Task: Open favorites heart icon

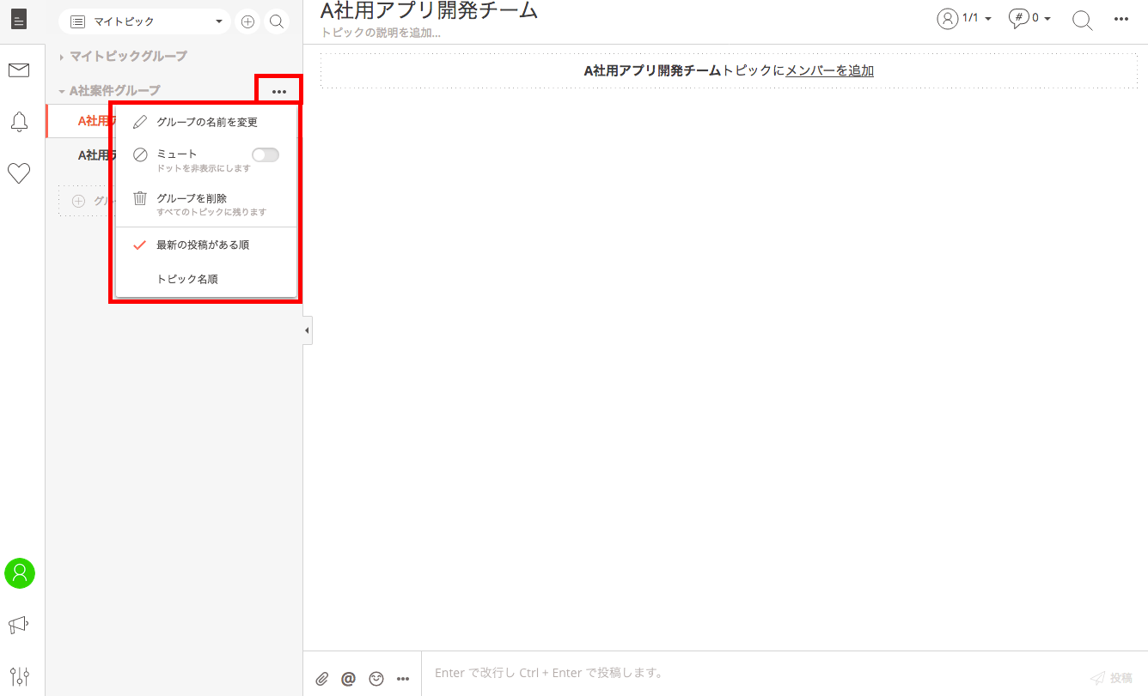Action: (19, 173)
